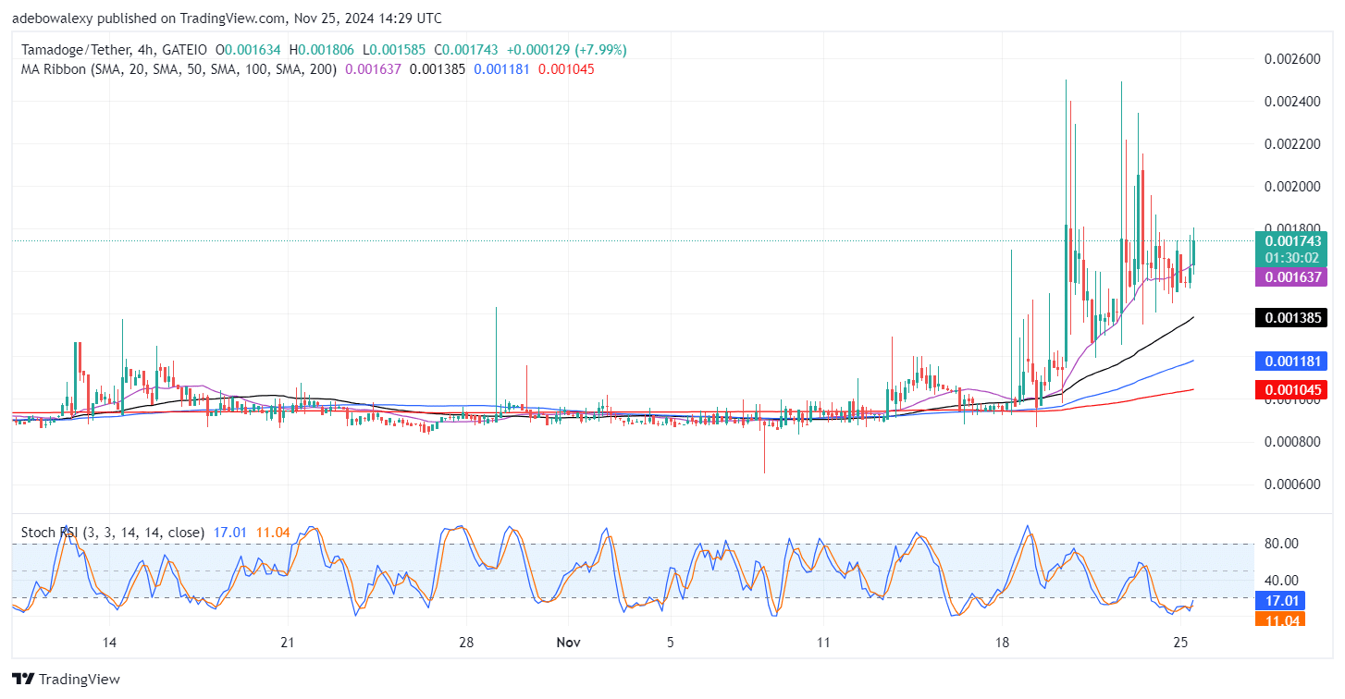Click the published-by header text
The height and width of the screenshot is (699, 1345).
tap(227, 18)
